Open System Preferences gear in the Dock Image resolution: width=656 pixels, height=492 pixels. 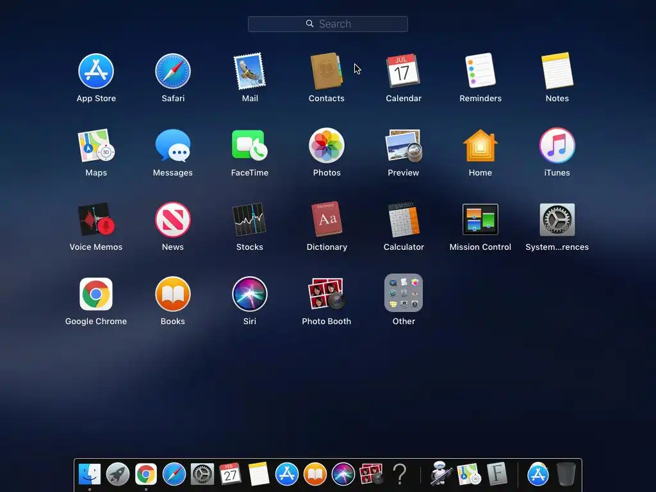pos(202,474)
